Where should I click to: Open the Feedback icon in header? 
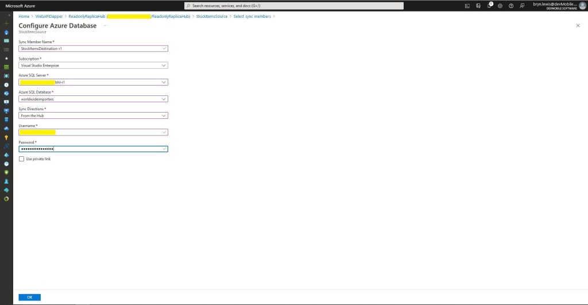[x=522, y=6]
